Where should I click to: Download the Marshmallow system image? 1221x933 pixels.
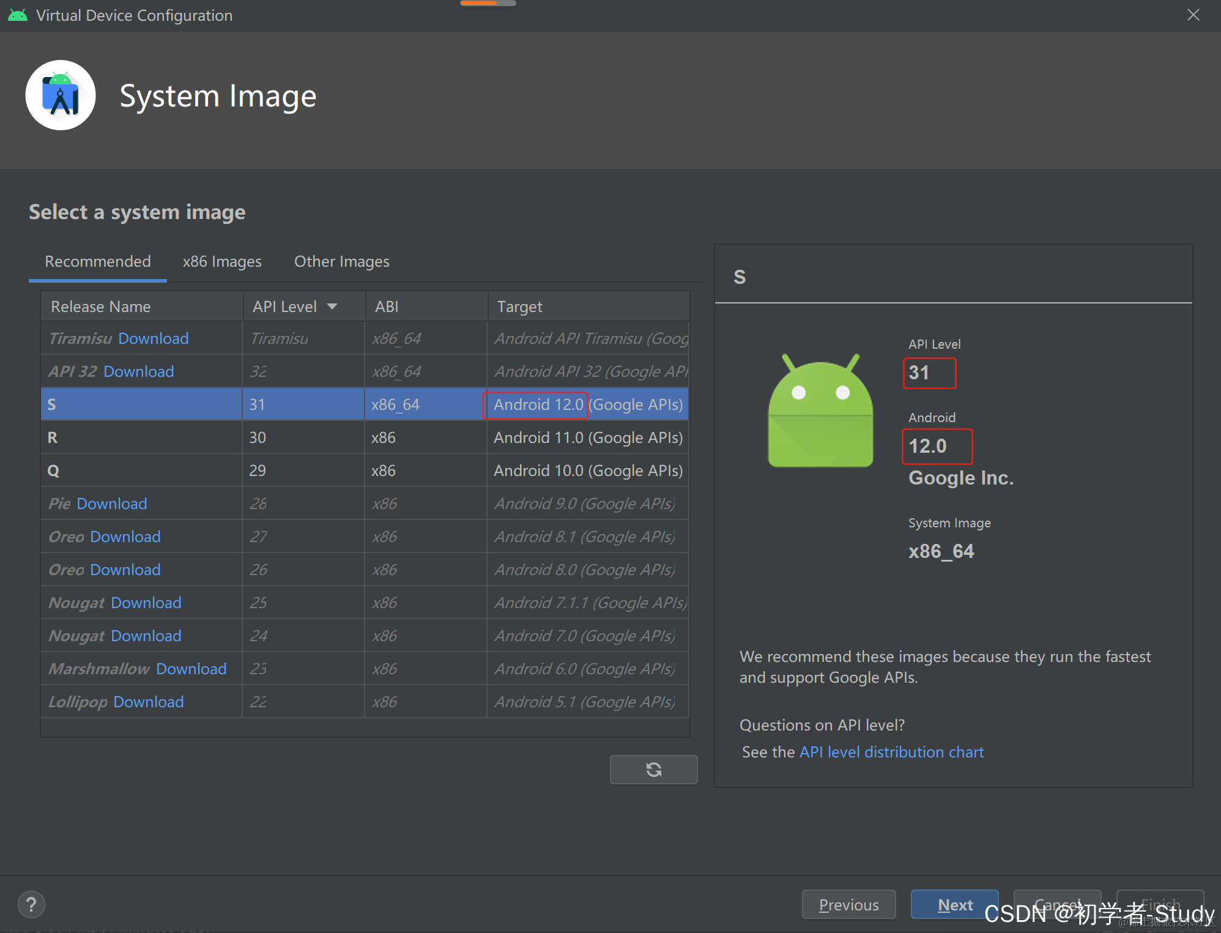tap(191, 669)
